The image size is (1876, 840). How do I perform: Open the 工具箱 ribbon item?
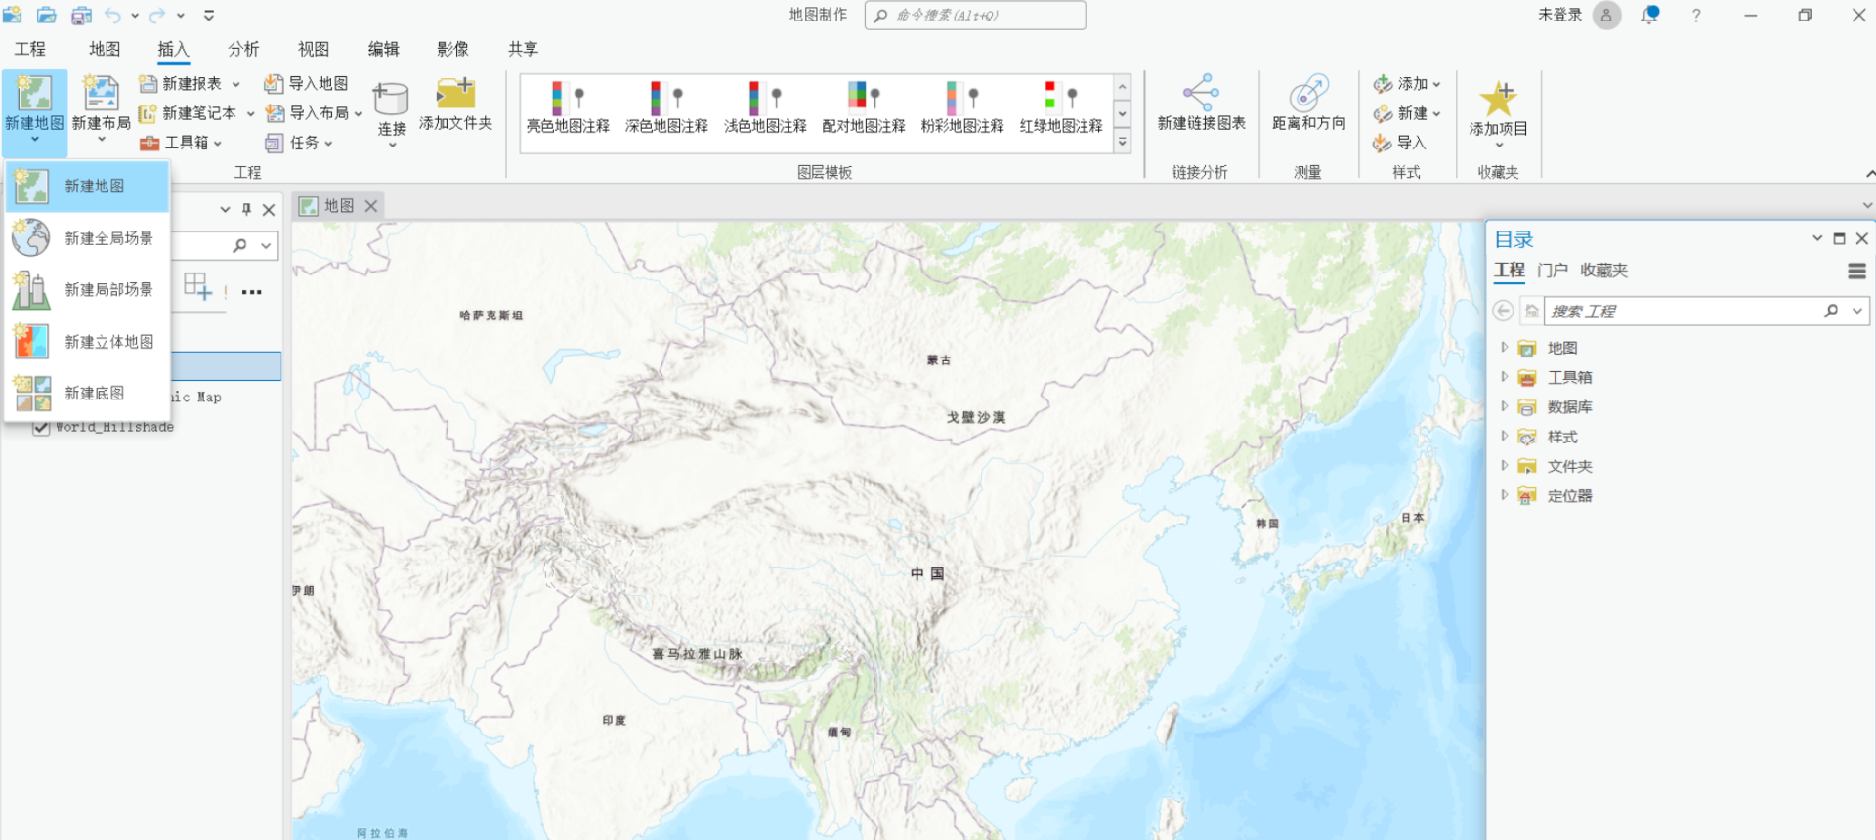[181, 143]
